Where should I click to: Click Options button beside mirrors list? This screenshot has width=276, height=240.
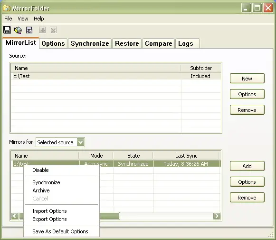coord(247,182)
